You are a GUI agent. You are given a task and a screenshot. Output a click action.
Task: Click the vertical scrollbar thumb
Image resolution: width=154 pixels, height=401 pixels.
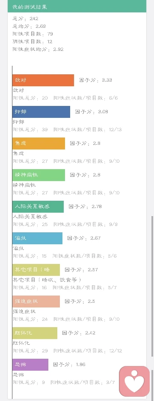pos(152,287)
